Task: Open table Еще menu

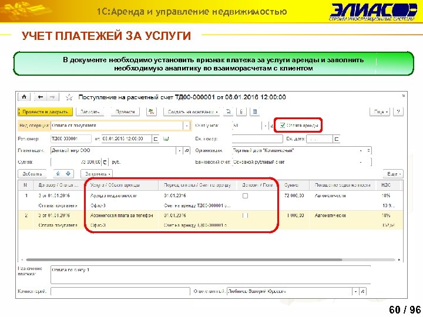Action: click(x=393, y=174)
